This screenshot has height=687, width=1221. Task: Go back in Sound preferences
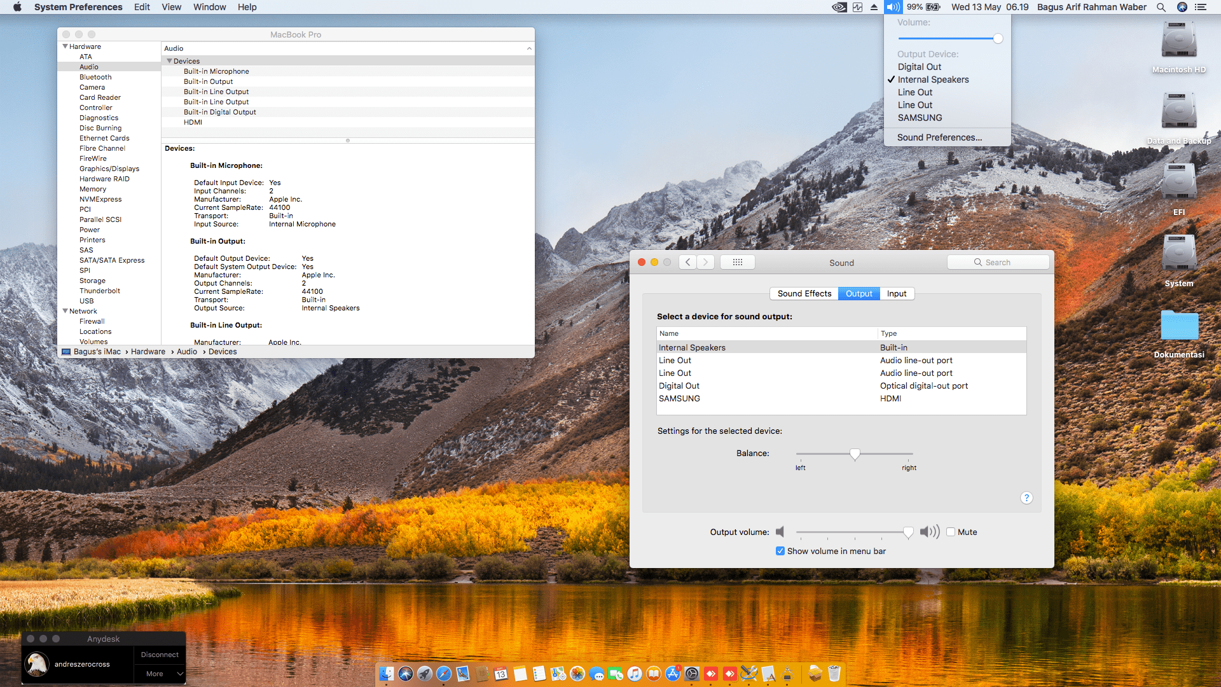(x=687, y=262)
